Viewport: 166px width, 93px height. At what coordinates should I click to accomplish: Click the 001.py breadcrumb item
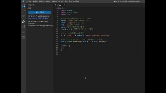point(59,8)
